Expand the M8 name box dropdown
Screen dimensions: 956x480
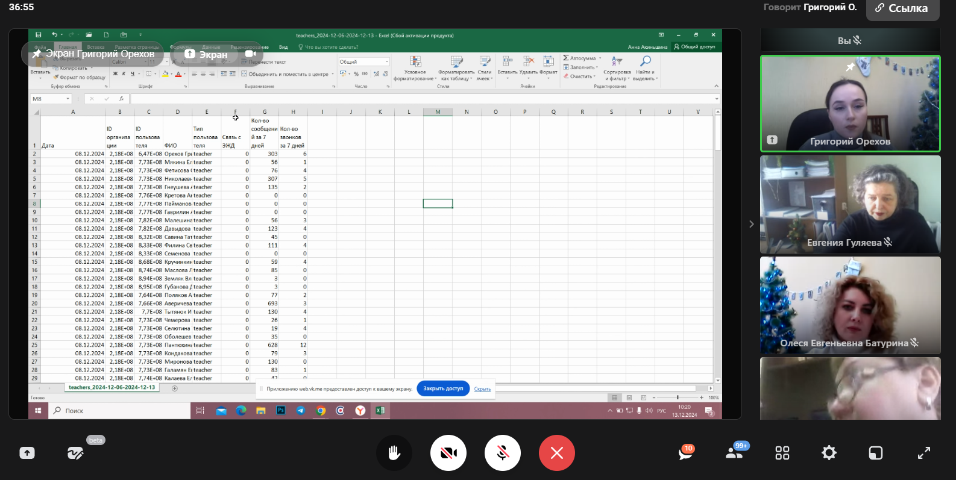pyautogui.click(x=68, y=99)
